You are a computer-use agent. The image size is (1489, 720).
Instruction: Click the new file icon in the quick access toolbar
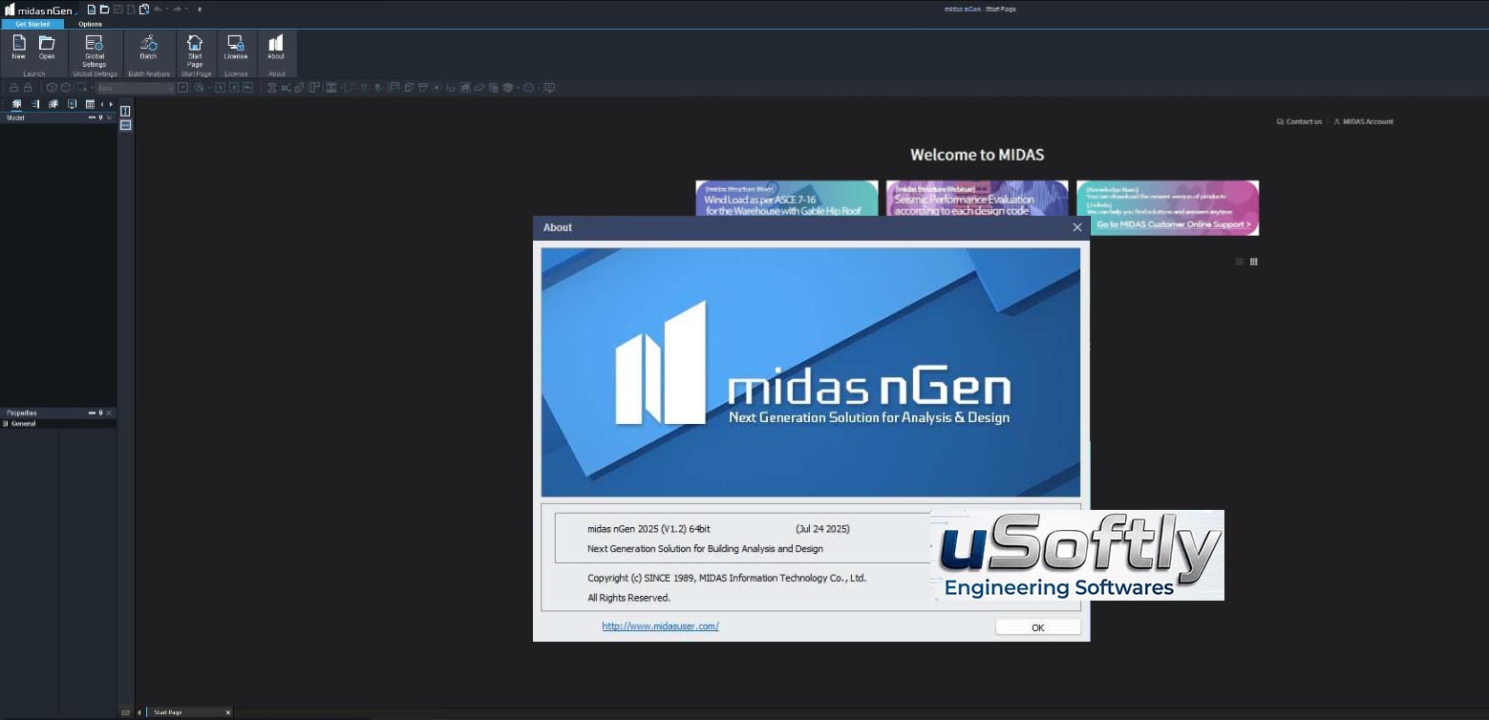click(92, 9)
